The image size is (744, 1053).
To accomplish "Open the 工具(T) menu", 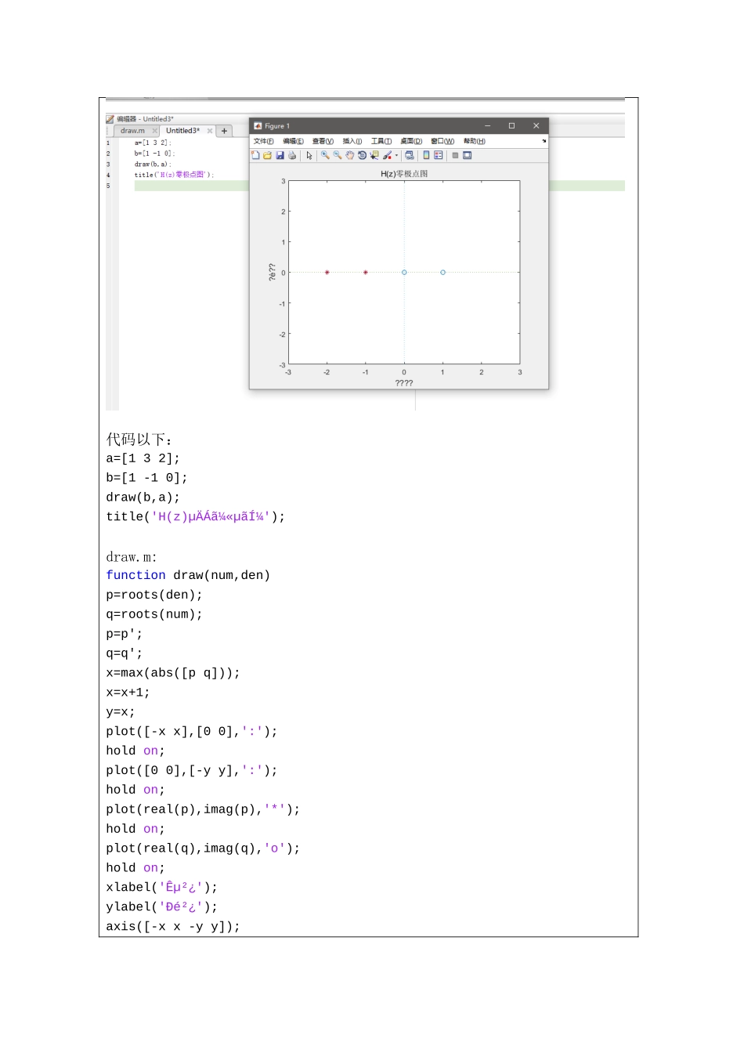I will (381, 141).
